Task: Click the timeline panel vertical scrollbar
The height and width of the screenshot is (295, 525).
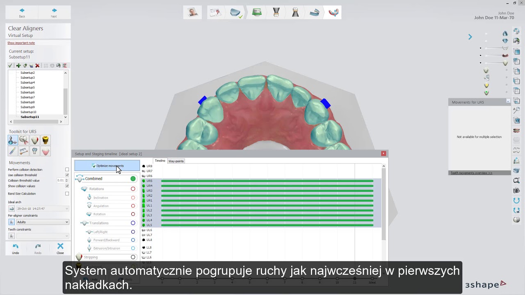Action: click(x=383, y=205)
